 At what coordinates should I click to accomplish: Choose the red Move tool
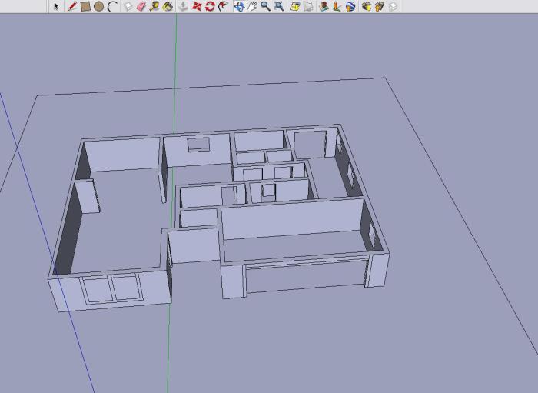point(197,6)
